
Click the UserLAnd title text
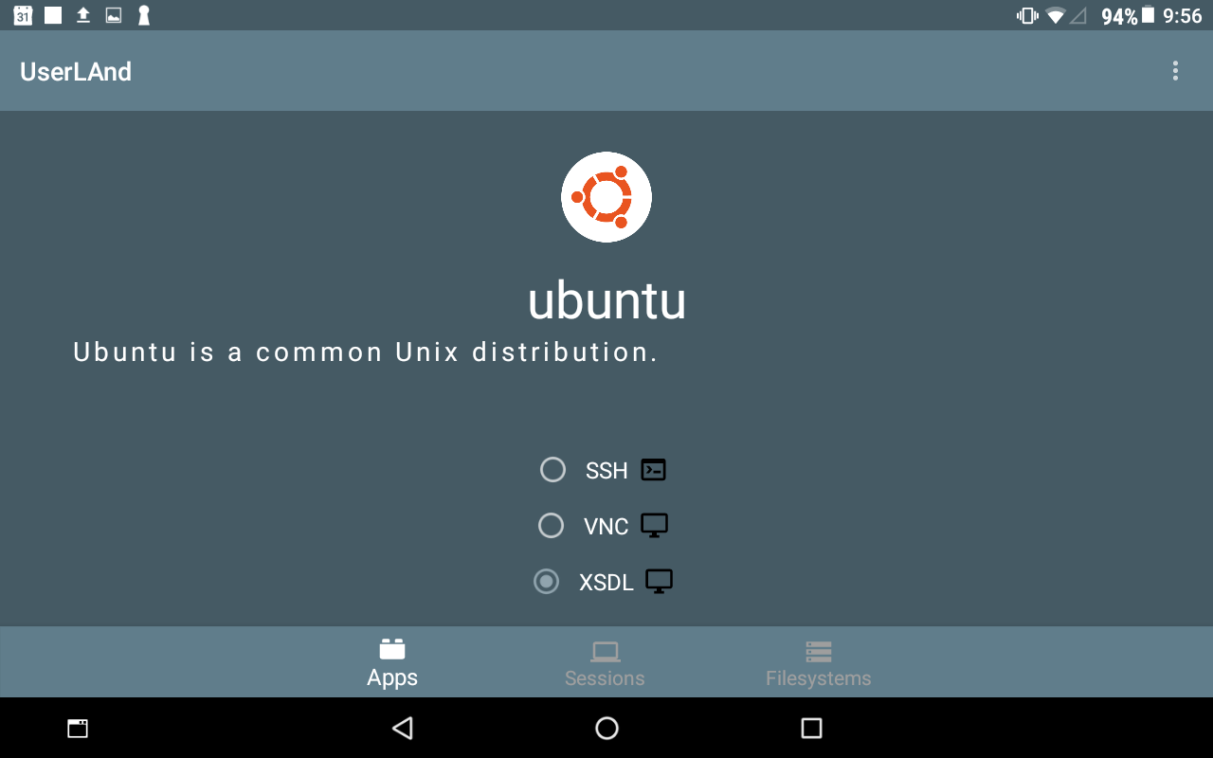75,70
